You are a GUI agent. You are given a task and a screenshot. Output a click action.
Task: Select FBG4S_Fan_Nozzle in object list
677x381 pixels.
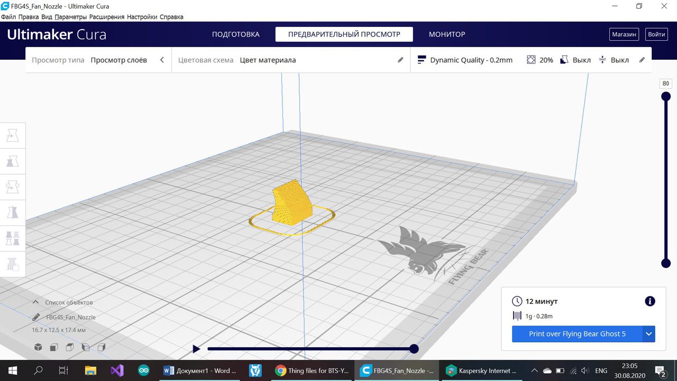[x=71, y=317]
